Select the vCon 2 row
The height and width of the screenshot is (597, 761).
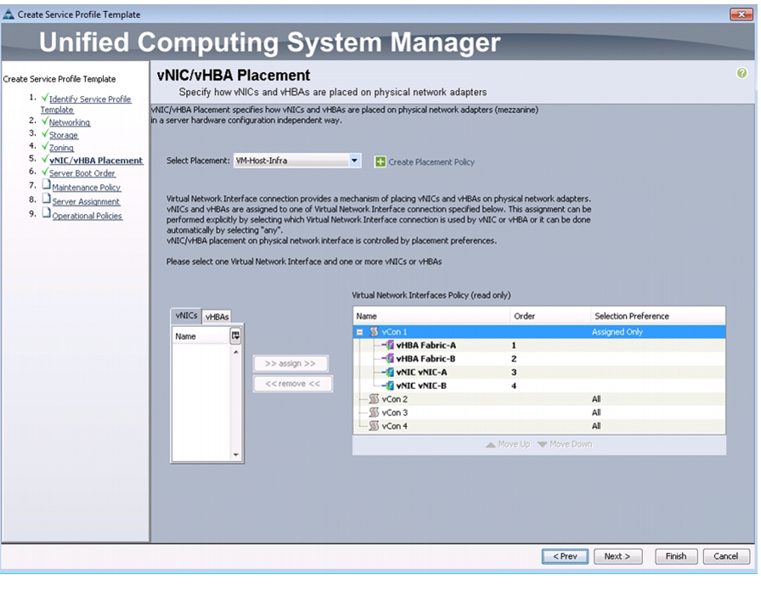pyautogui.click(x=539, y=399)
